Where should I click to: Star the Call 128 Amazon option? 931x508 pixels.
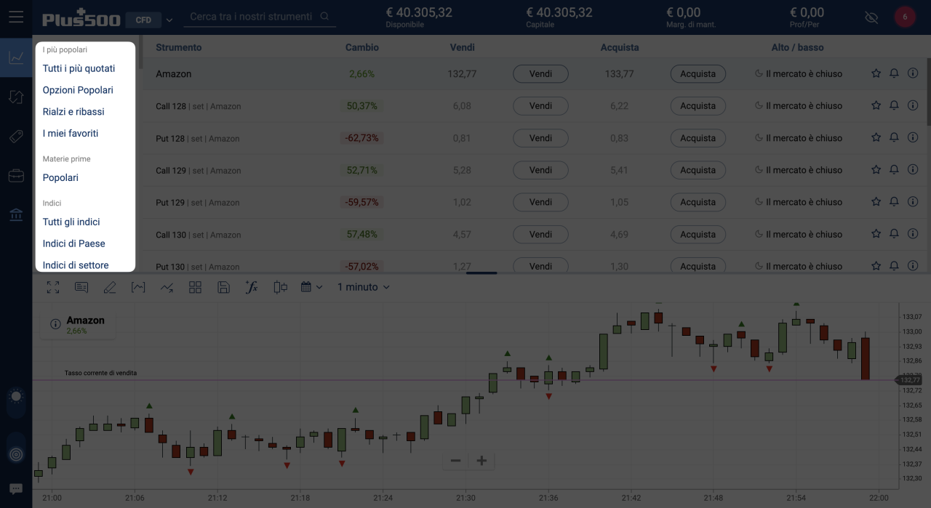(x=876, y=106)
